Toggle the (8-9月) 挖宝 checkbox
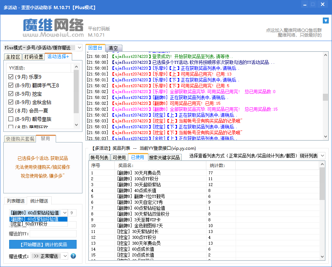This screenshot has height=267, width=332. (x=11, y=94)
